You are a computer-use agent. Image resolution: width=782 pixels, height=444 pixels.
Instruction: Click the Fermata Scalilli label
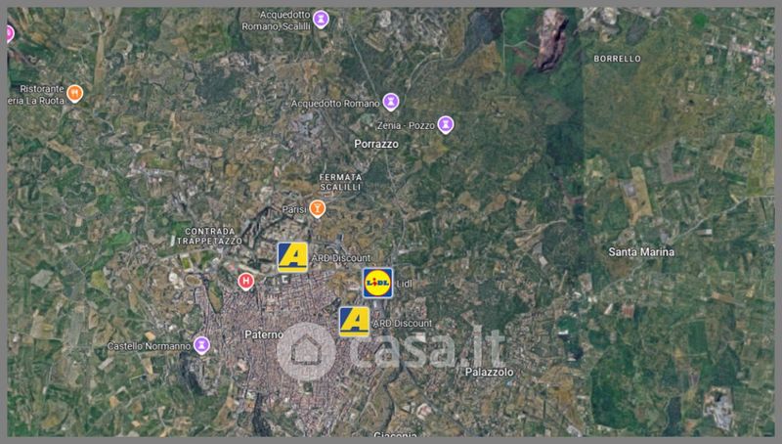coord(340,182)
